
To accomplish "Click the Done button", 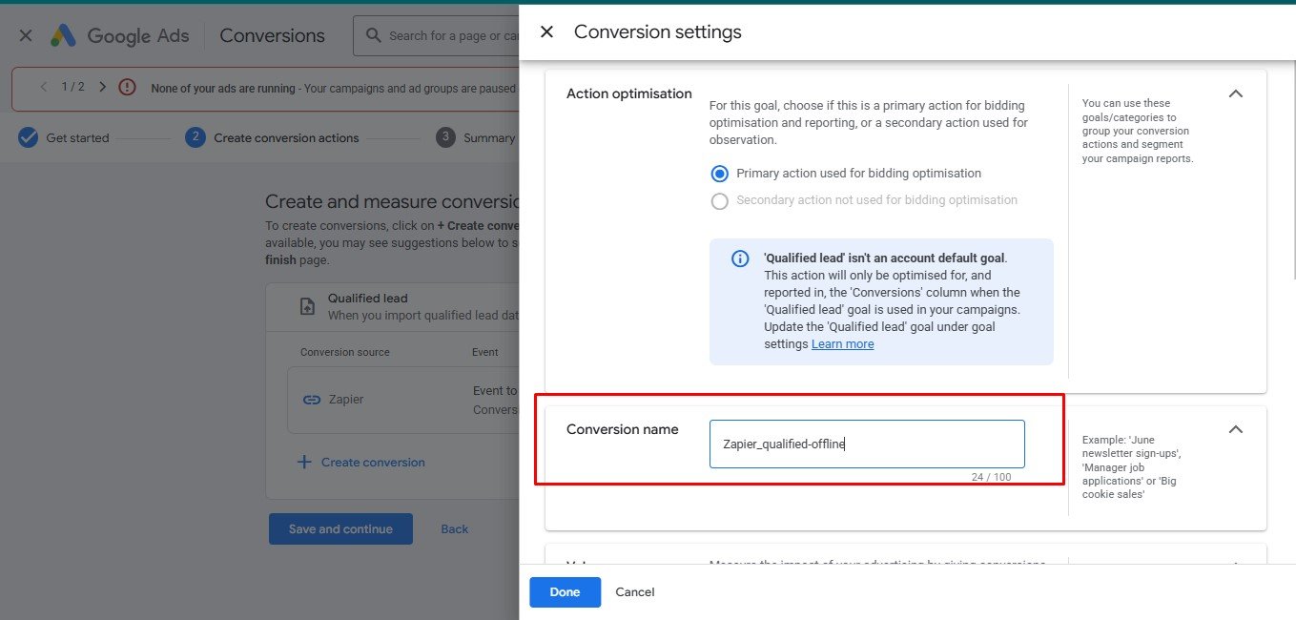I will point(565,592).
